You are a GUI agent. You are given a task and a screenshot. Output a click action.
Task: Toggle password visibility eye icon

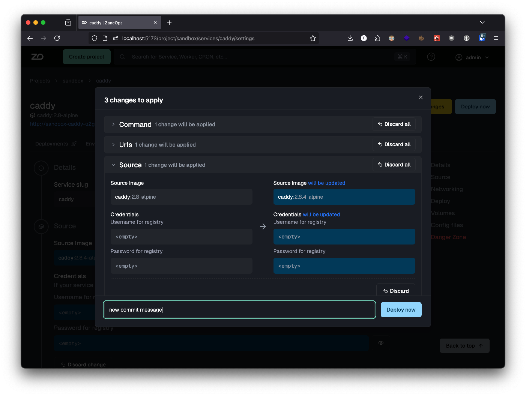pos(381,343)
